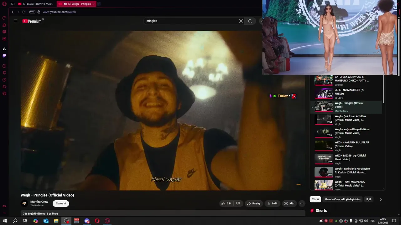
Task: Open File Explorer from the taskbar
Action: 56,221
